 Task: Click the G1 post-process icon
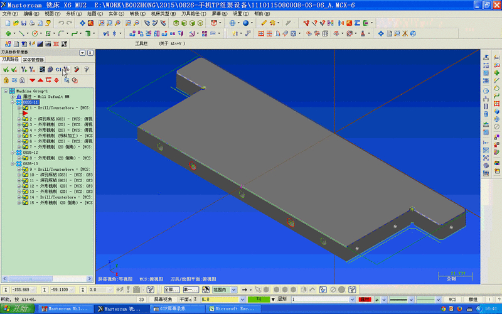(58, 70)
